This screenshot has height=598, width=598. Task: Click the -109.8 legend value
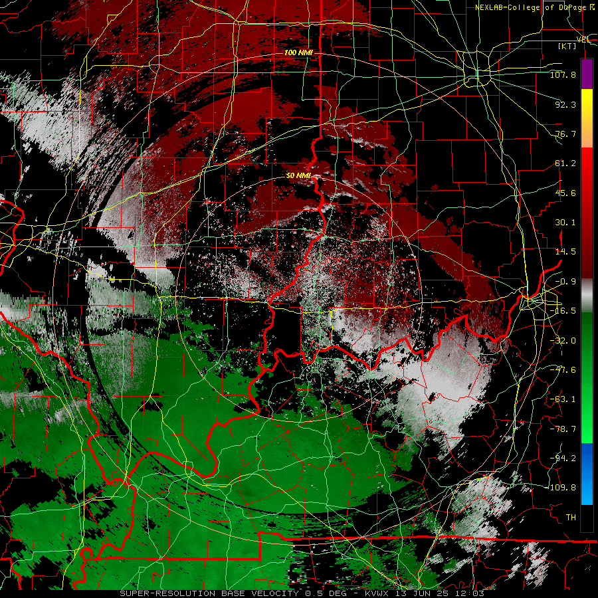(x=561, y=488)
